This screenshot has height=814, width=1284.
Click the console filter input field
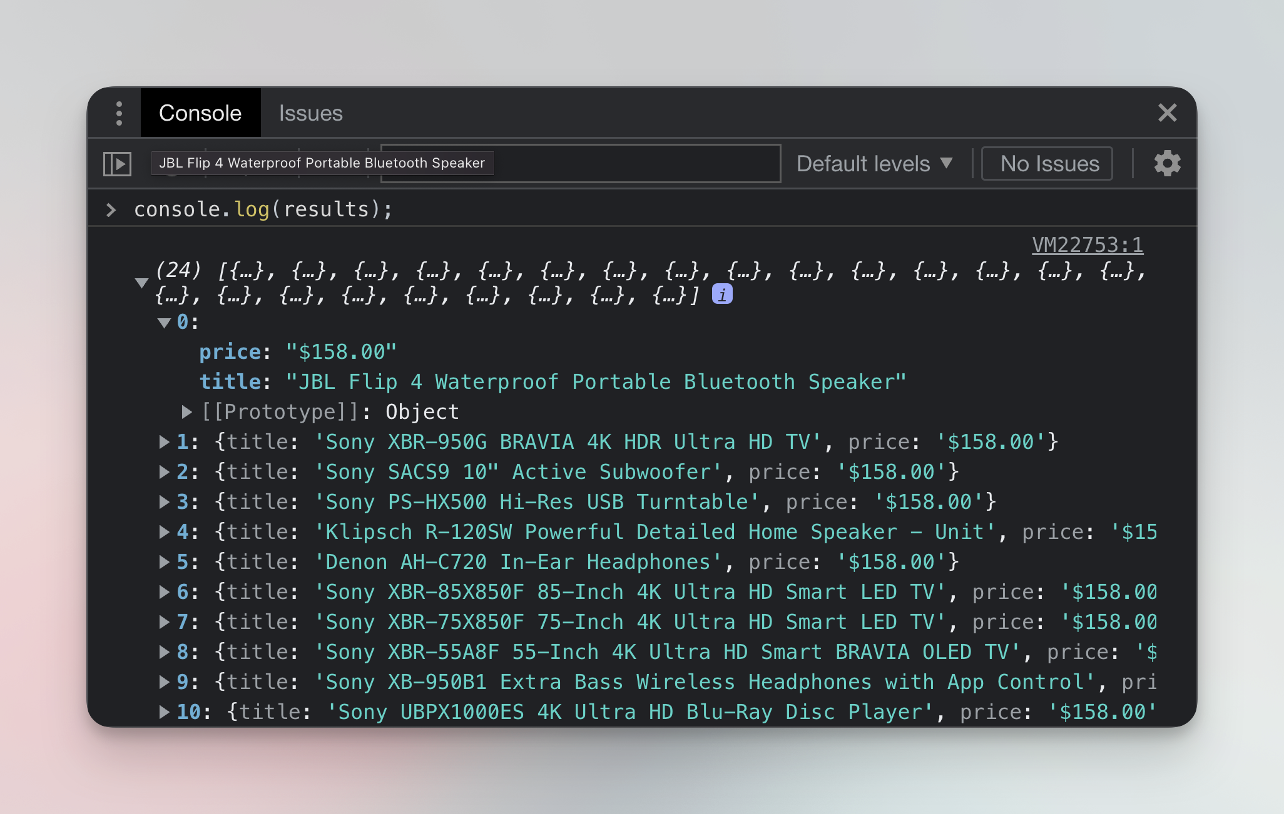[632, 164]
